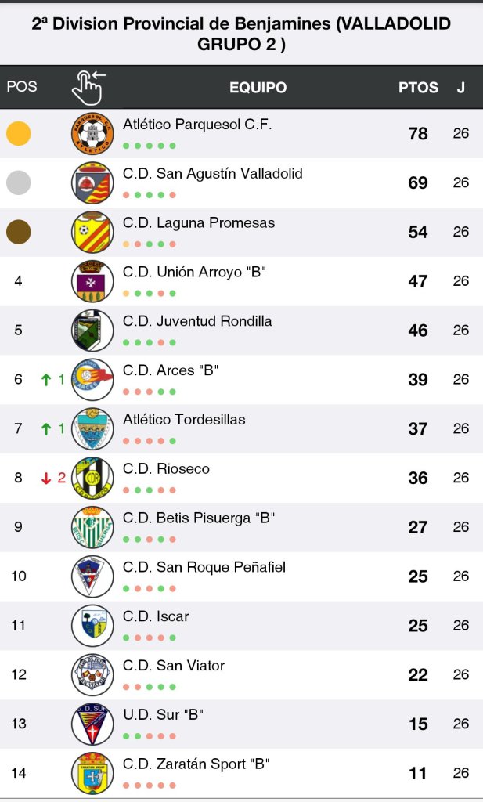Select the C.D. San Viator team name
483x802 pixels.
point(174,666)
